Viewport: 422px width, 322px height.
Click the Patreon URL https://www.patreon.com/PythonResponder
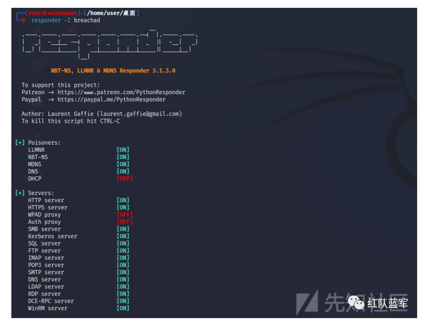121,92
